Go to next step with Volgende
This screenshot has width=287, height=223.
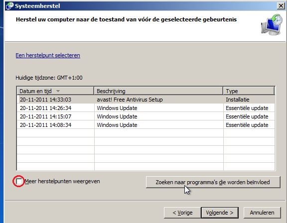pyautogui.click(x=220, y=213)
